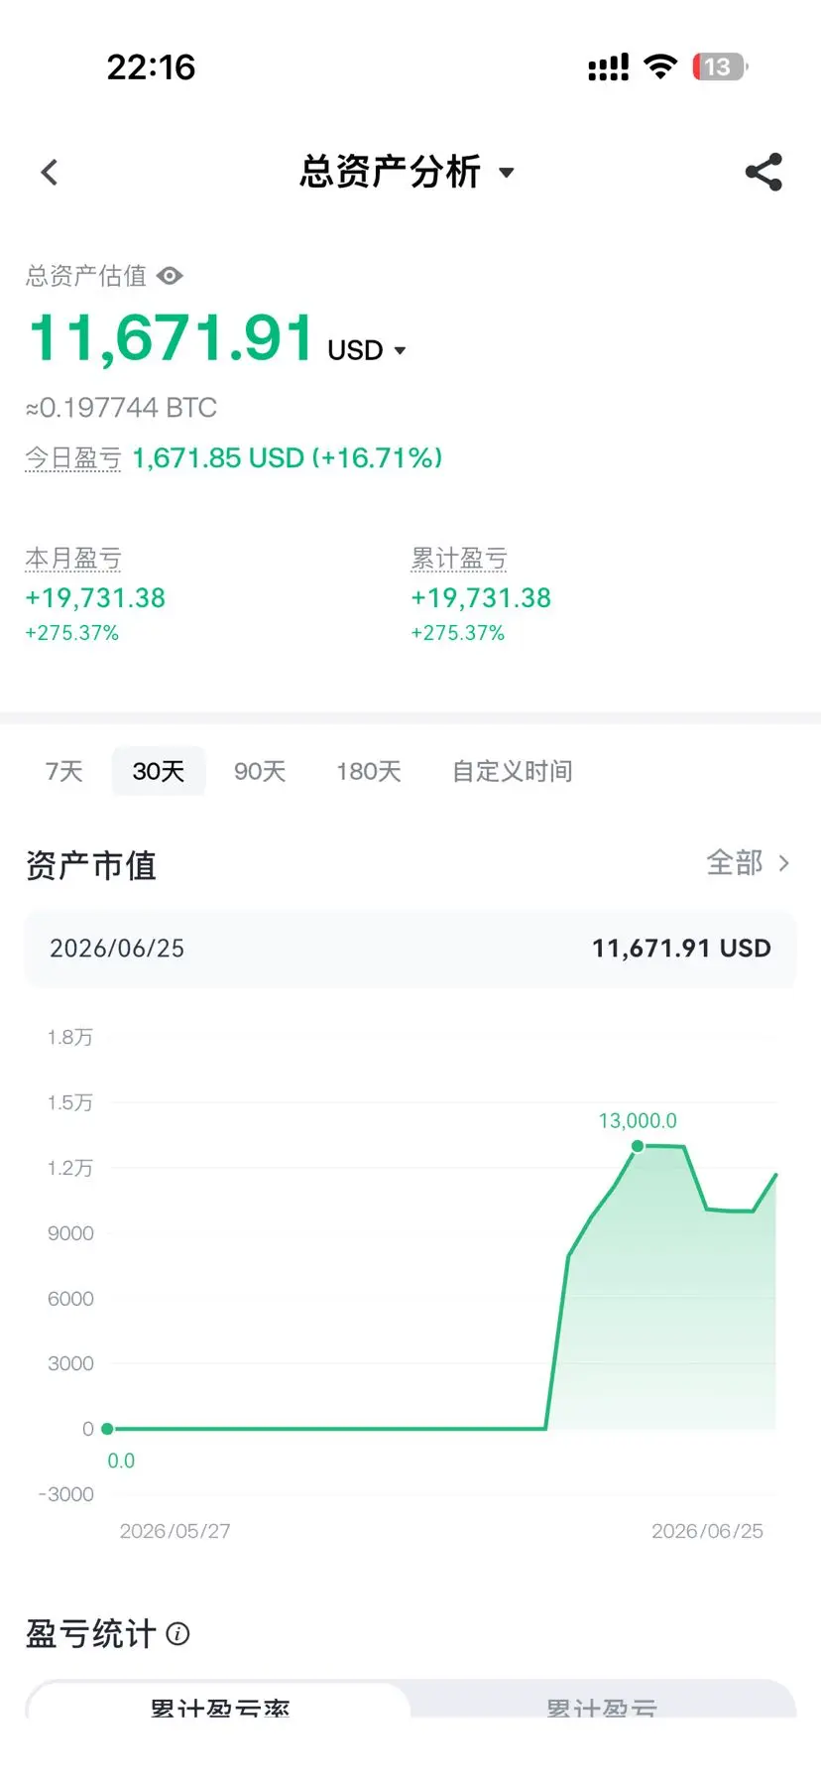Tap the 9000 axis label
This screenshot has width=821, height=1787.
(70, 1233)
